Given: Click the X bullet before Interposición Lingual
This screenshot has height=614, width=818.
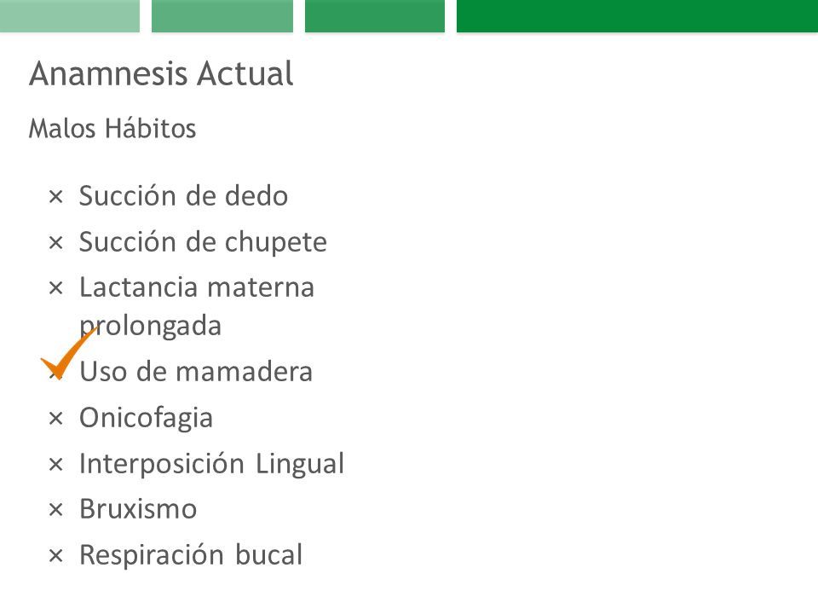Looking at the screenshot, I should click(56, 464).
